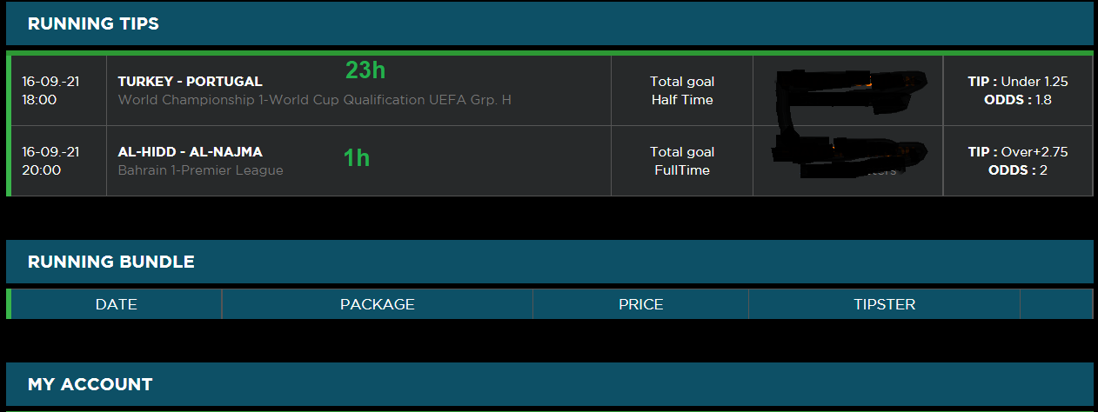Viewport: 1098px width, 412px height.
Task: Click the green 23h time label
Action: click(x=365, y=70)
